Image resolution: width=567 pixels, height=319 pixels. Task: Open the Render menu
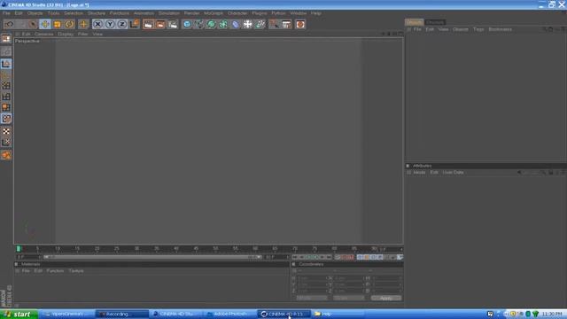191,13
